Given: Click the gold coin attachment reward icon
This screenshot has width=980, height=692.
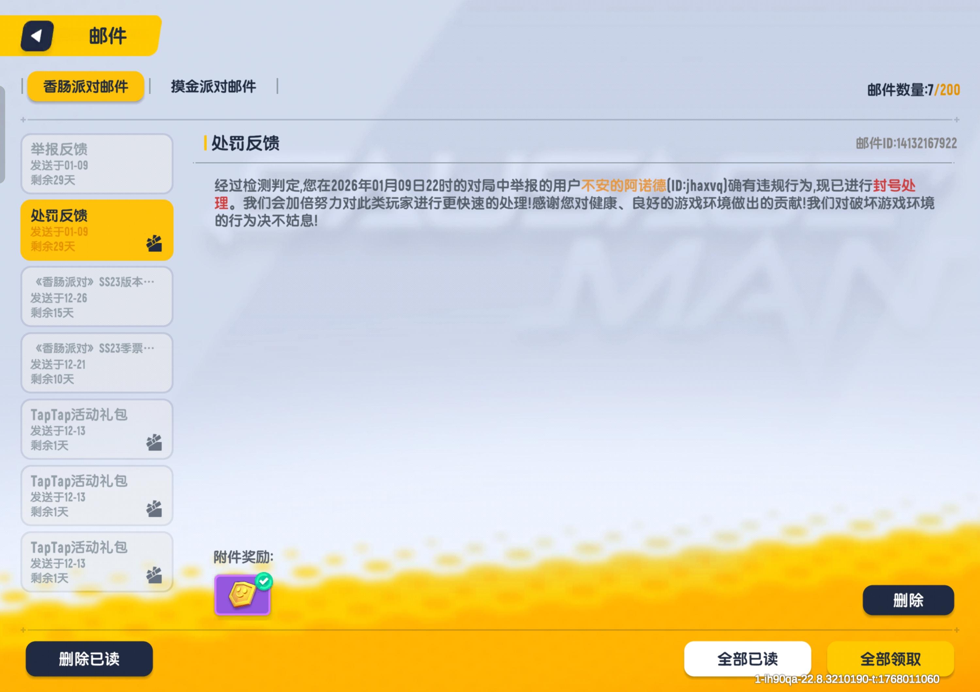Looking at the screenshot, I should click(242, 594).
